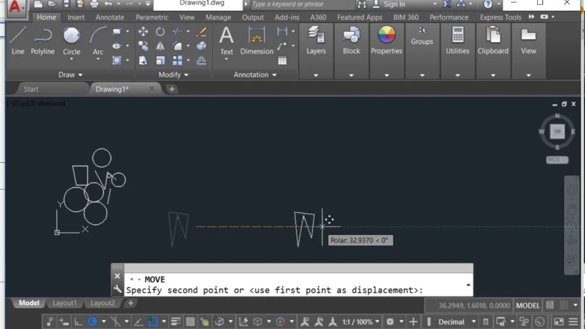The image size is (585, 329).
Task: Select the Text annotation tool
Action: pos(226,41)
